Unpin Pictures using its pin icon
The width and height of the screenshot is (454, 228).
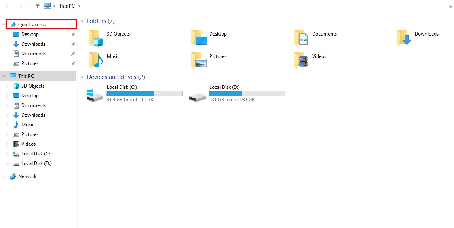coord(73,63)
